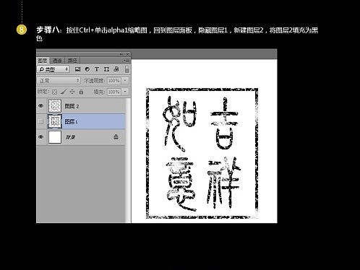Select the 图层 1 layer name
The height and width of the screenshot is (270, 360).
[71, 122]
